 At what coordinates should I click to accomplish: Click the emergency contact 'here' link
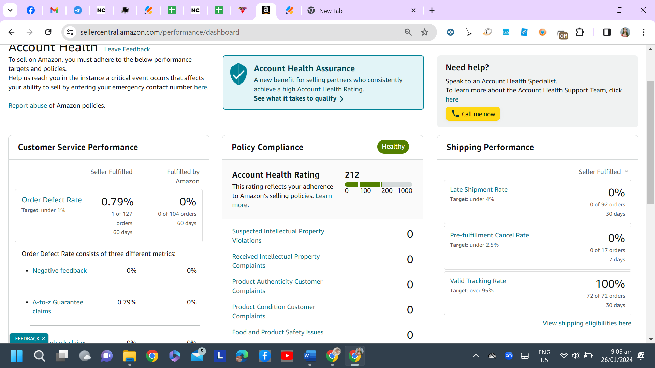tap(201, 87)
